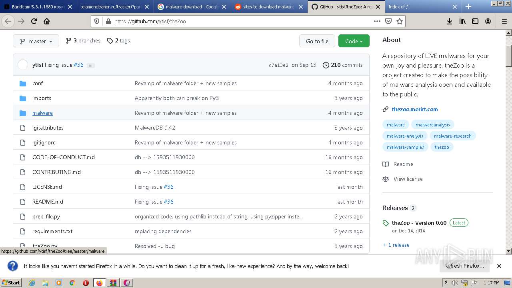
Task: Open the Library panel
Action: coord(462,21)
